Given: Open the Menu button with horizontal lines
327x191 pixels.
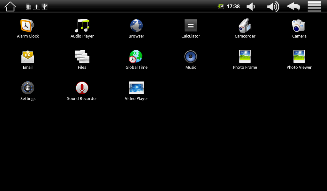Looking at the screenshot, I should tap(314, 6).
